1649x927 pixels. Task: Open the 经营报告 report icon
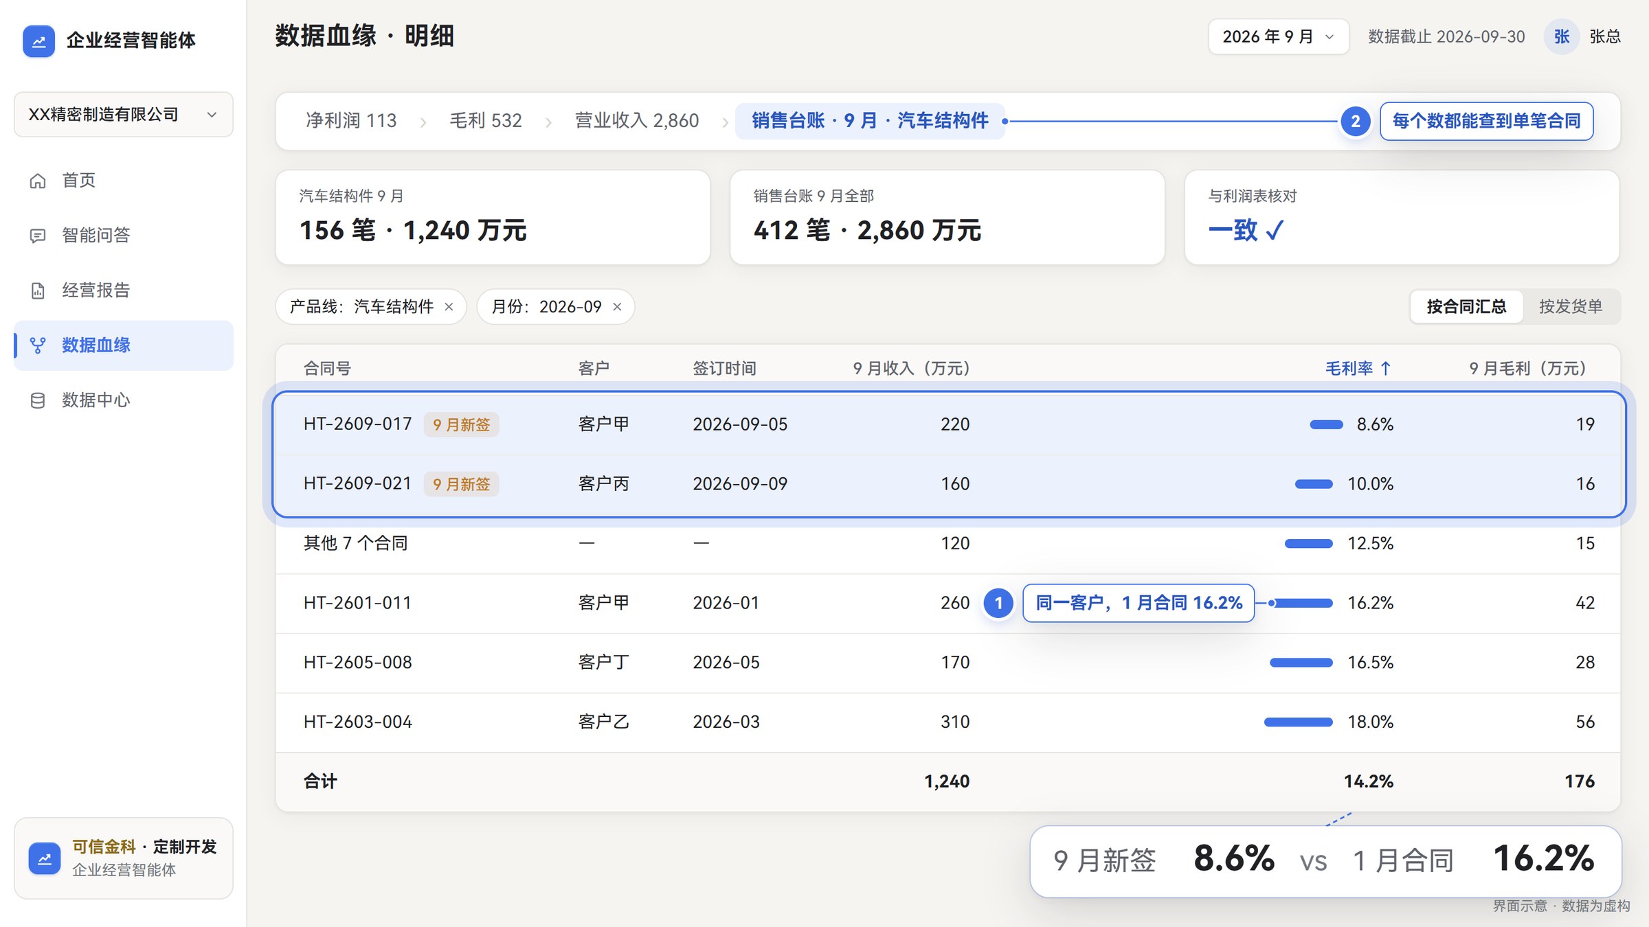pos(38,290)
